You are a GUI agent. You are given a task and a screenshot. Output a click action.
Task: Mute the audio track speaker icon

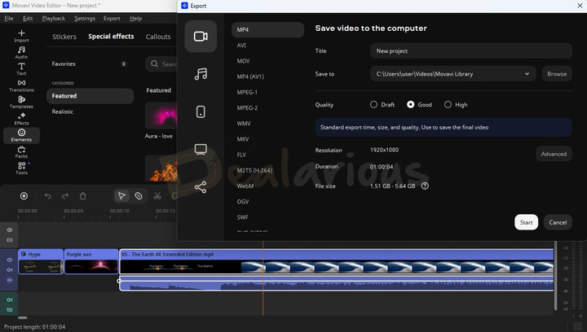click(x=10, y=299)
